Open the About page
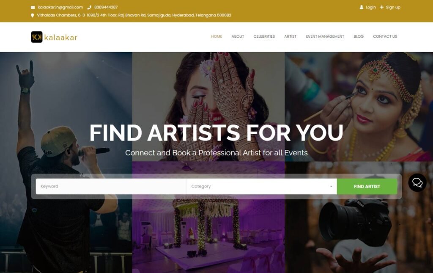Screen dimensions: 433x273 238,36
